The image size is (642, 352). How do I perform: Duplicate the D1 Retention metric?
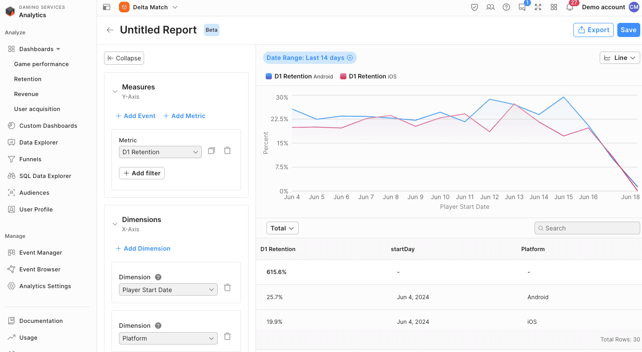pyautogui.click(x=212, y=151)
